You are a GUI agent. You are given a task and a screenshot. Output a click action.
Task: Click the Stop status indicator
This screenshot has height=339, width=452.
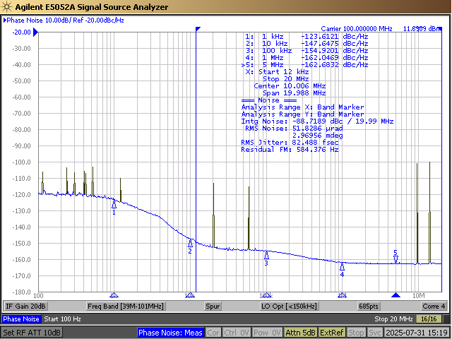pos(356,333)
